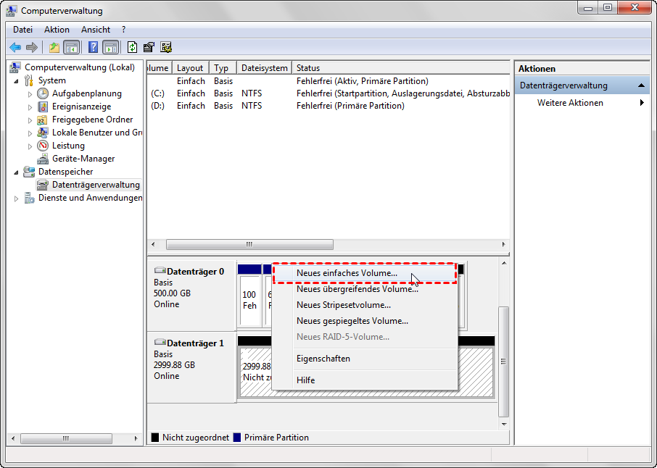
Task: Click the console tree horizontal scrollbar thumb
Action: tap(66, 438)
